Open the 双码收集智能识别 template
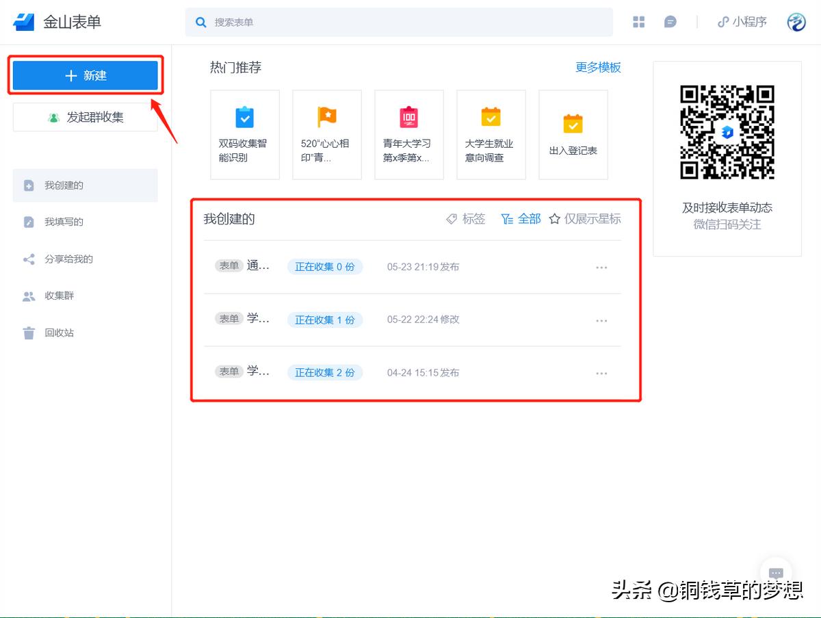Image resolution: width=821 pixels, height=618 pixels. coord(244,135)
